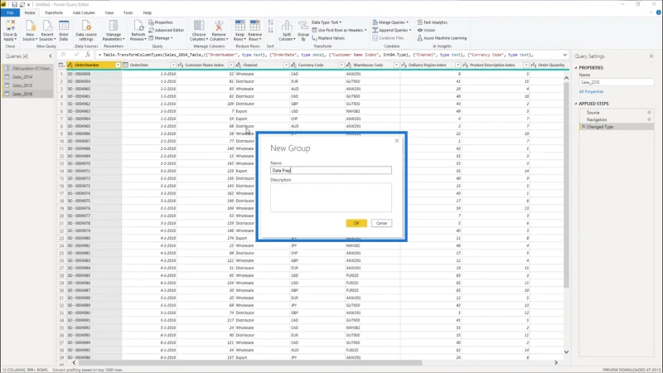
Task: Open OrderNumber column filter dropdown
Action: (118, 65)
